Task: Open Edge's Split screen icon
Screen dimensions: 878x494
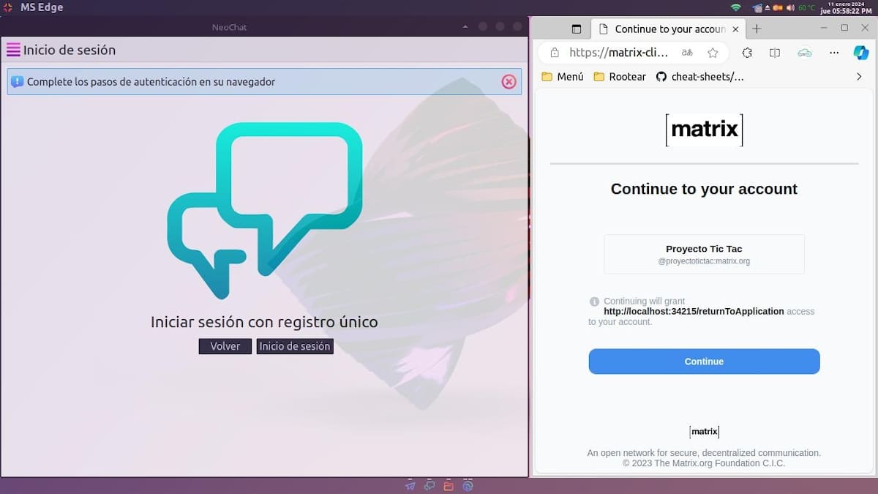Action: (774, 52)
